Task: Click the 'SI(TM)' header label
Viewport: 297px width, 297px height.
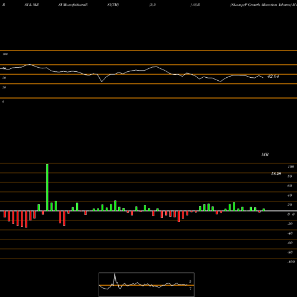Action: pyautogui.click(x=113, y=5)
